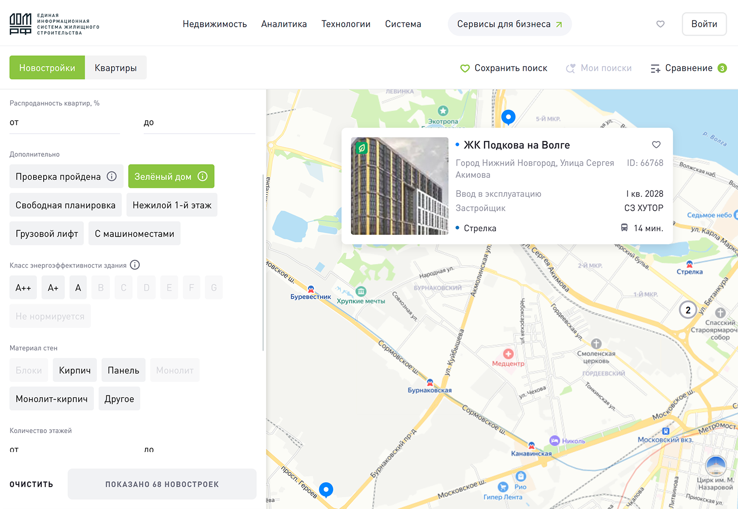Enable the Грузовой лифт filter
Image resolution: width=738 pixels, height=509 pixels.
[47, 234]
